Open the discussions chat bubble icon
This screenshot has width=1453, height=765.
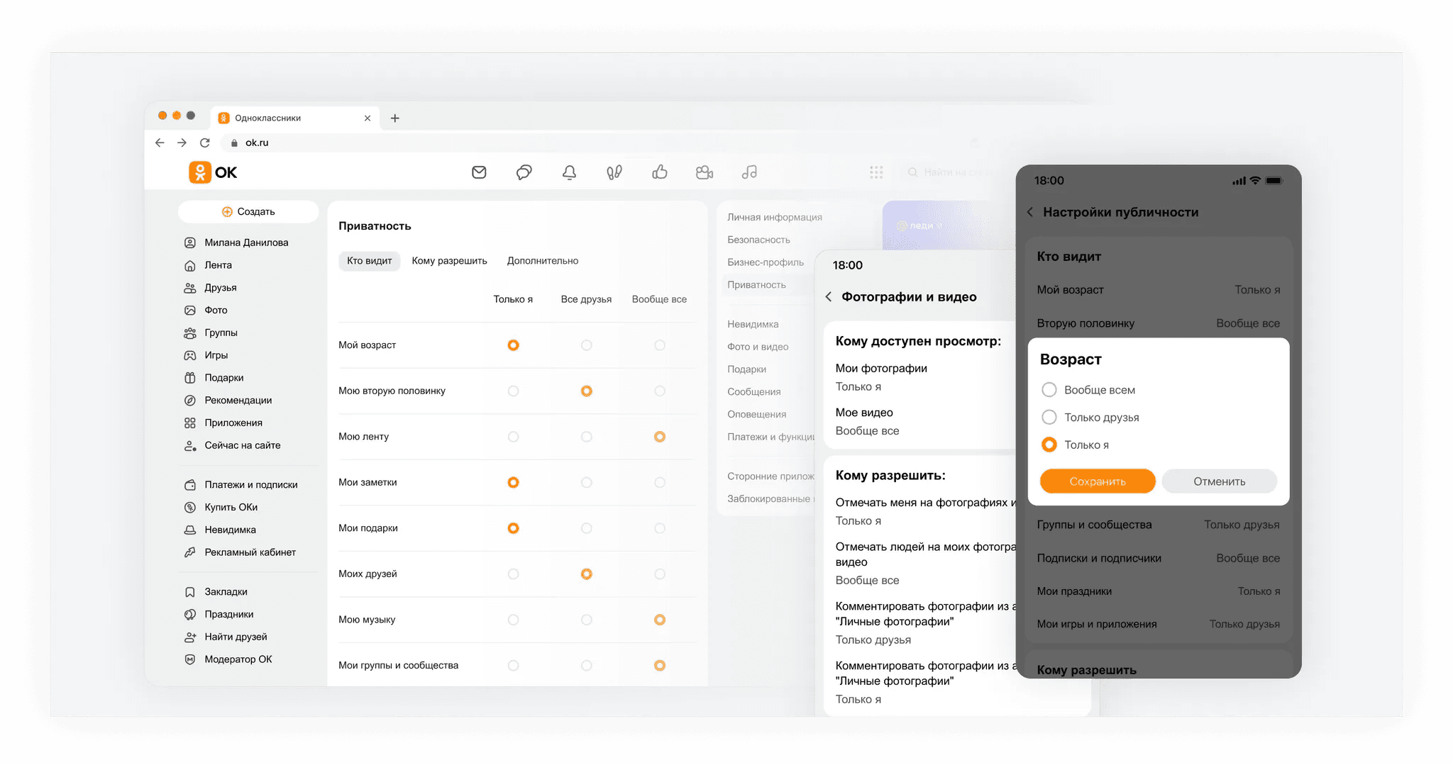click(524, 172)
